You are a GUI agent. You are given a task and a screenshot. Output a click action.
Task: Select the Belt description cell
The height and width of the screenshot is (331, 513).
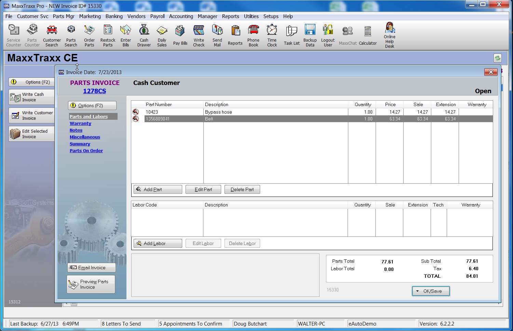(276, 119)
